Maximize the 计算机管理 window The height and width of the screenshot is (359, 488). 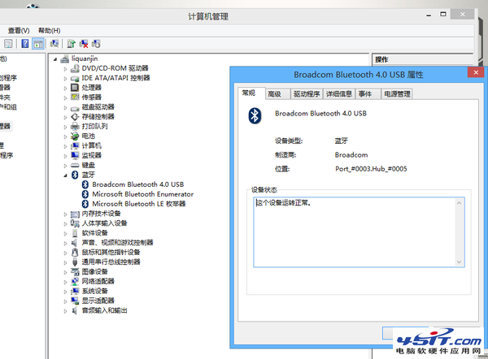(443, 15)
